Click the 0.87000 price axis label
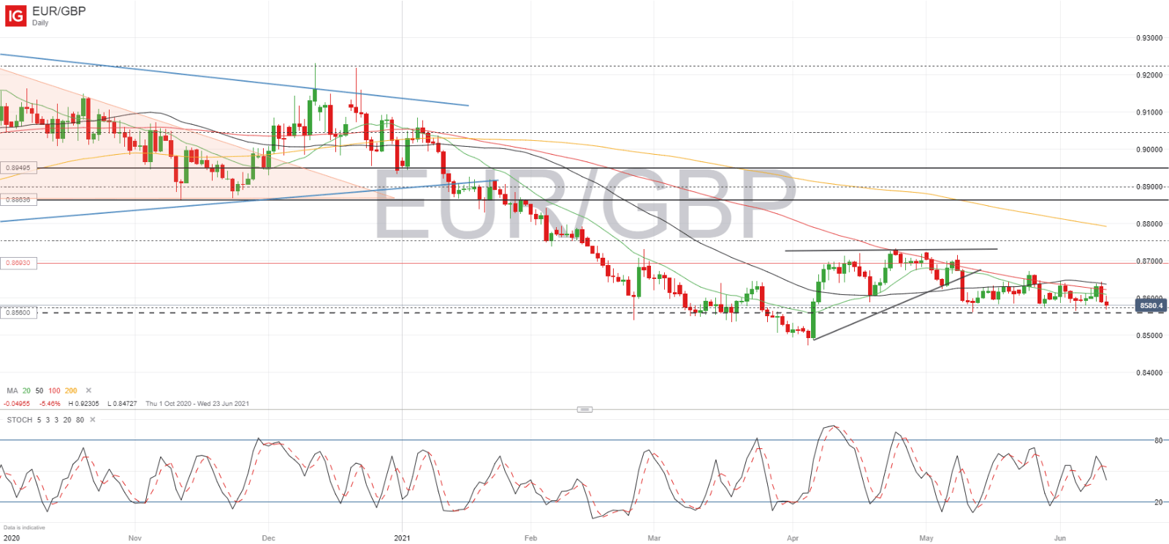 [x=1149, y=261]
